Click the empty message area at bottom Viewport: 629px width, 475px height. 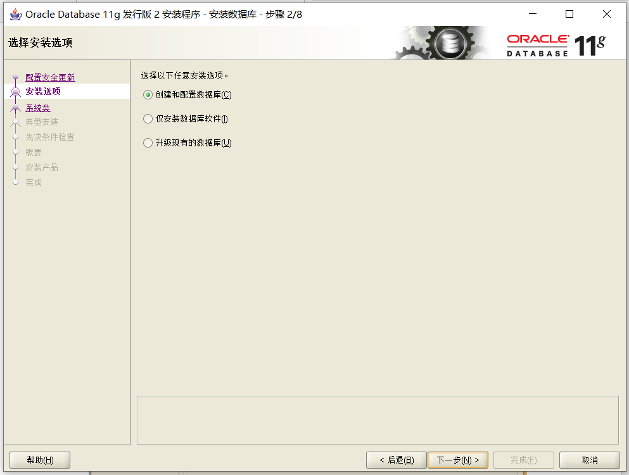tap(378, 420)
